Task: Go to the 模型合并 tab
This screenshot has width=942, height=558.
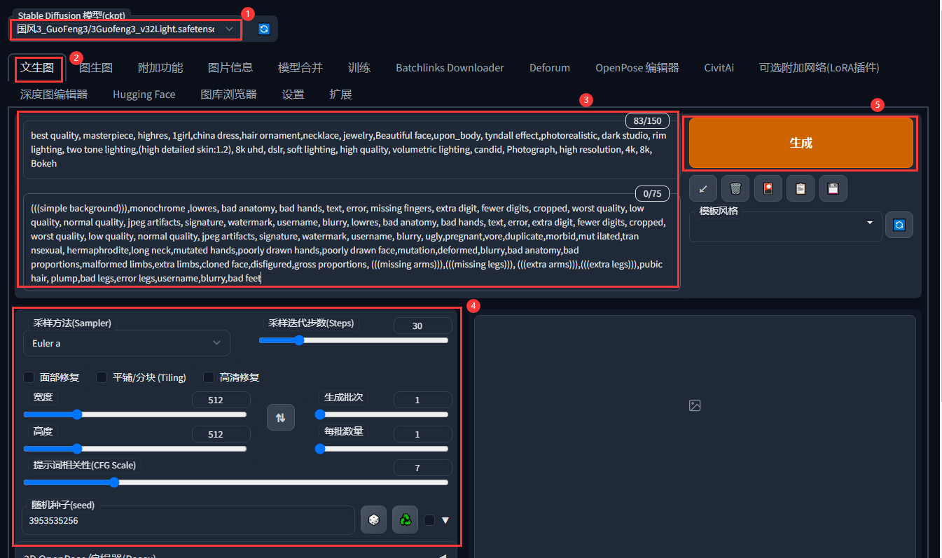Action: [x=300, y=68]
